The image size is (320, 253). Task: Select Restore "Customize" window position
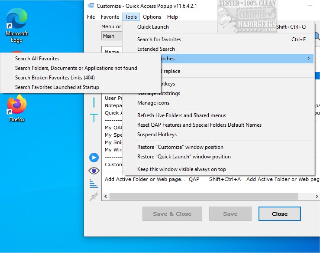(218, 147)
